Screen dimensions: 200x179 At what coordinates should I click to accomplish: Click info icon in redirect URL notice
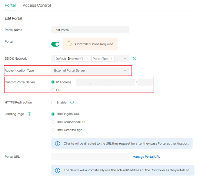click(58, 144)
